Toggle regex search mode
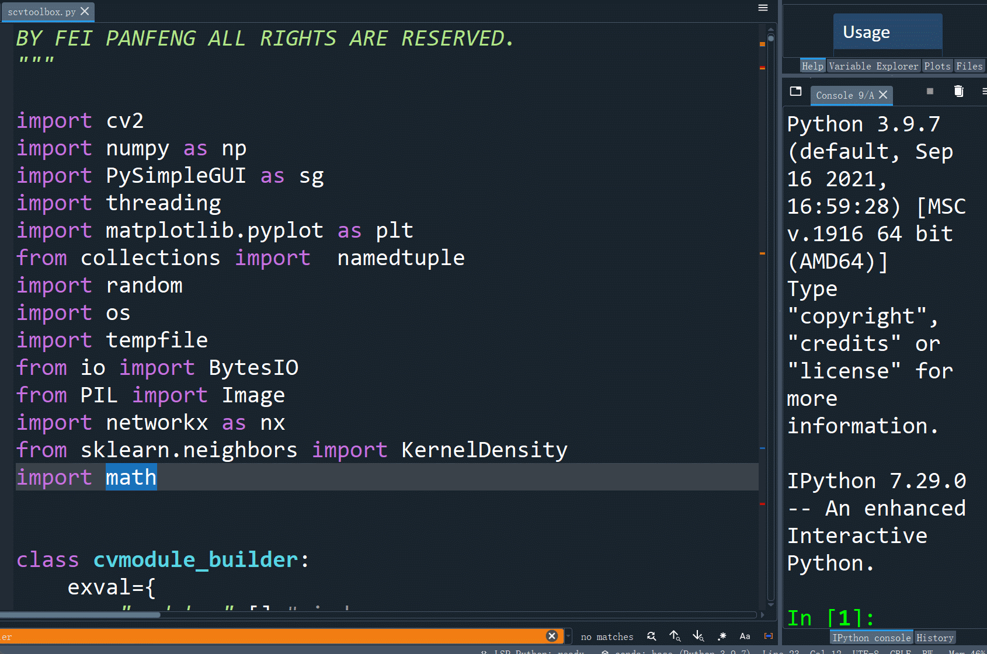This screenshot has width=987, height=654. click(722, 636)
